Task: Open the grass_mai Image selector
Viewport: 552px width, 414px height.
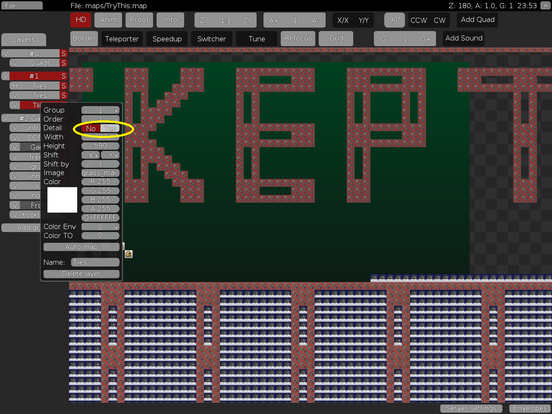Action: click(x=100, y=173)
